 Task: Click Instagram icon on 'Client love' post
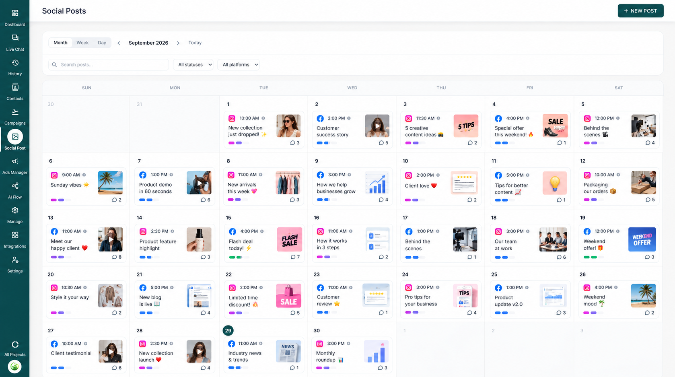pos(408,175)
